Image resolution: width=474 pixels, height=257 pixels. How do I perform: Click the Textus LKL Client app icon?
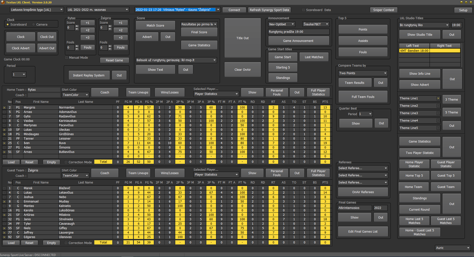pyautogui.click(x=3, y=2)
